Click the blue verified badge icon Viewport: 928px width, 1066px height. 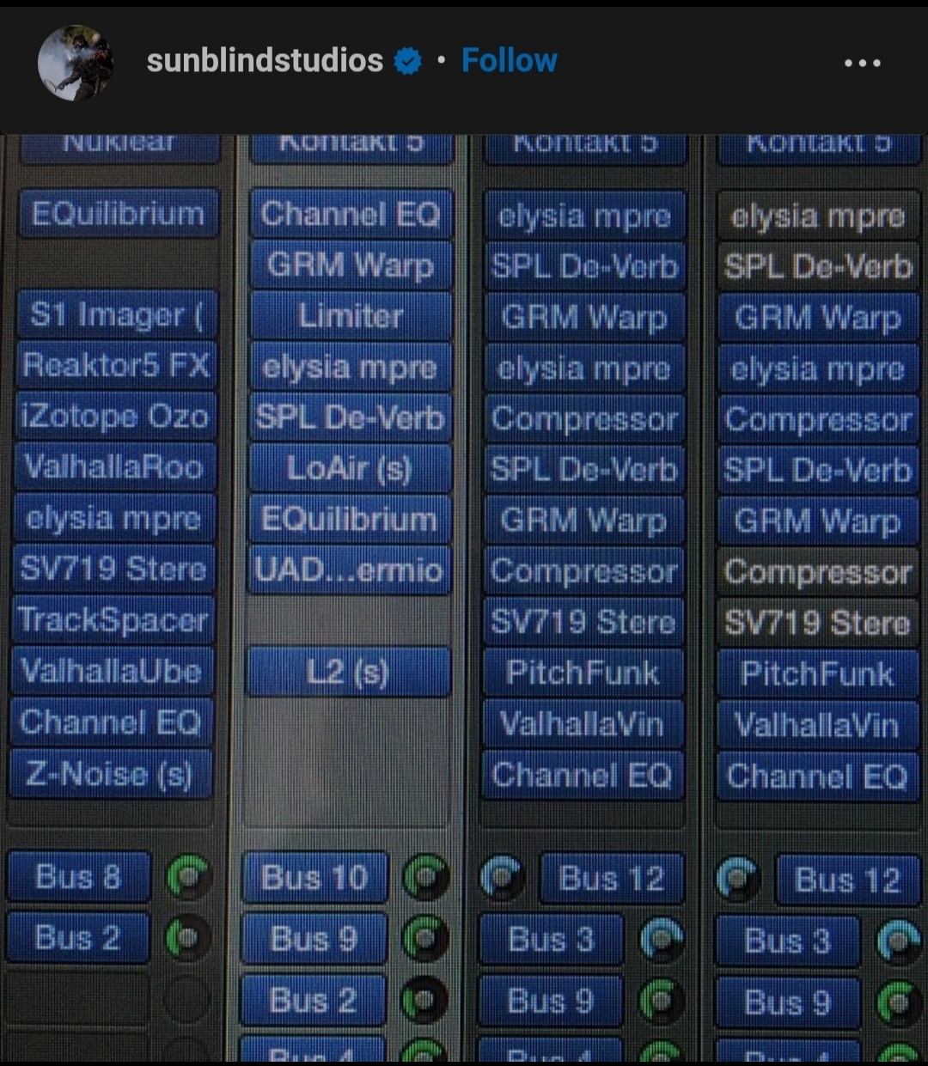click(408, 61)
